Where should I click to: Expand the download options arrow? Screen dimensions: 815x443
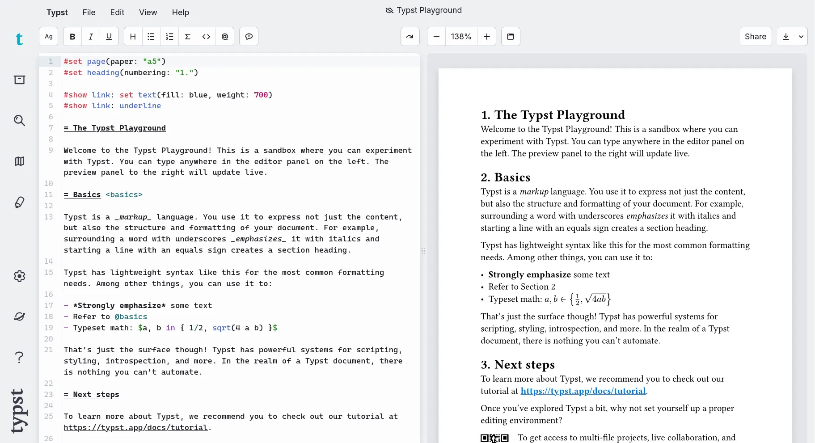(801, 37)
